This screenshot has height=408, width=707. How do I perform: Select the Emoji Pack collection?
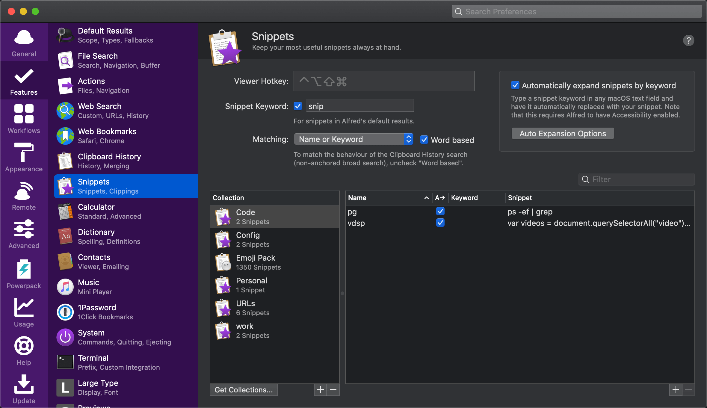tap(275, 262)
